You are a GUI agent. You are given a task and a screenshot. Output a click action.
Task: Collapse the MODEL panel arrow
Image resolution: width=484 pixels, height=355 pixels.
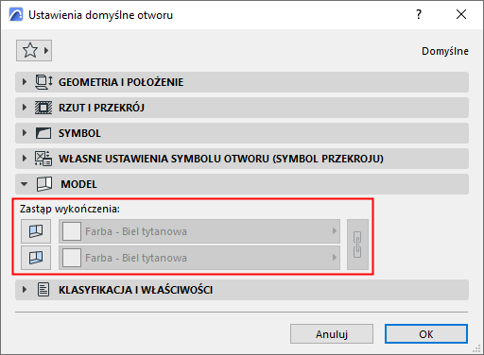(x=25, y=184)
